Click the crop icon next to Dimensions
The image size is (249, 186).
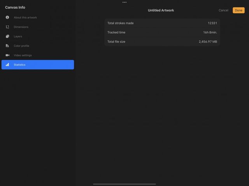point(7,27)
